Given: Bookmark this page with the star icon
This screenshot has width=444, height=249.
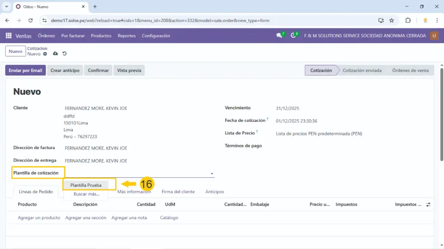Looking at the screenshot, I should point(392,20).
